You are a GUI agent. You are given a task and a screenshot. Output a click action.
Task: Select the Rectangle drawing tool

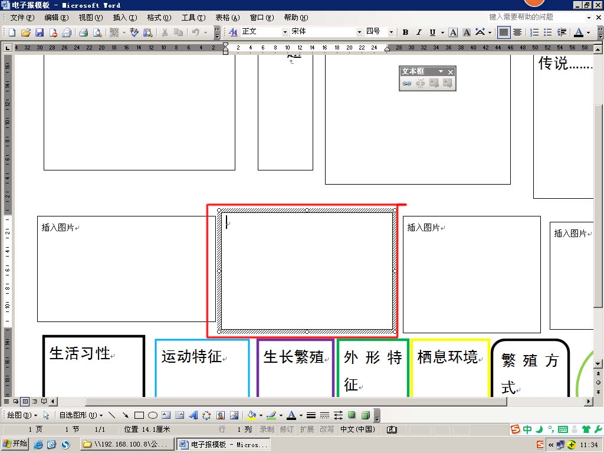[x=139, y=415]
